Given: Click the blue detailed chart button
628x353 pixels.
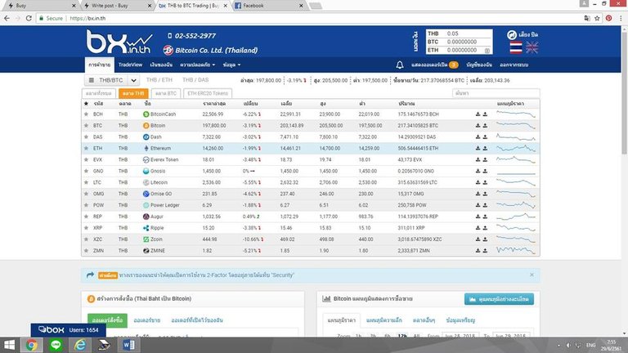Looking at the screenshot, I should [499, 299].
